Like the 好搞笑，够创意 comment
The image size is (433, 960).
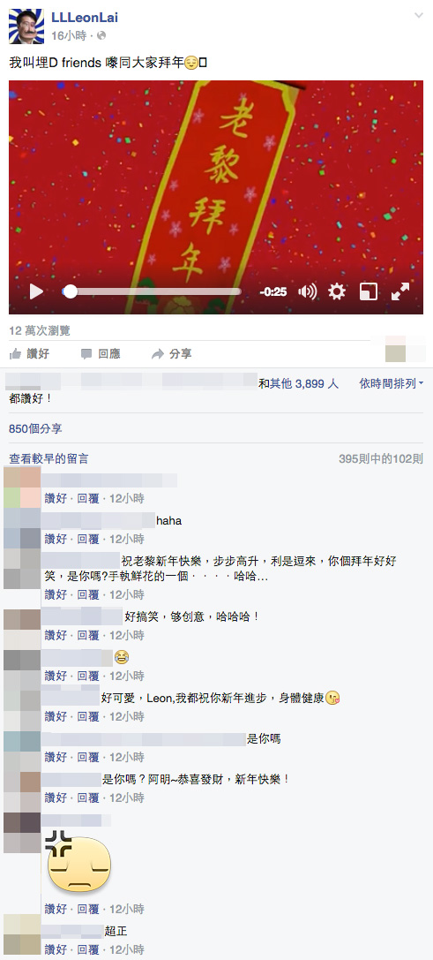pos(55,635)
